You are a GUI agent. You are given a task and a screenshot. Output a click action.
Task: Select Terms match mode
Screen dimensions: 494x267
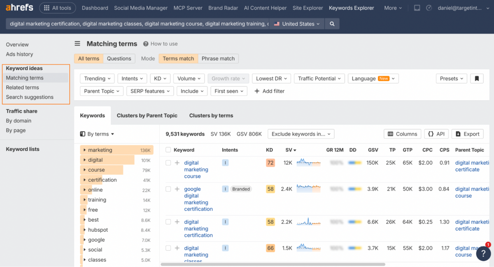click(x=178, y=59)
